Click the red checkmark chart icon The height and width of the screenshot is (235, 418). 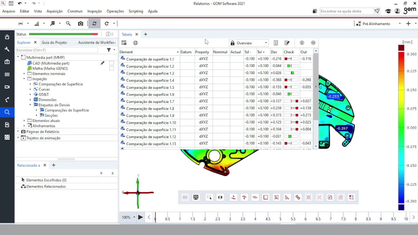coord(330,197)
